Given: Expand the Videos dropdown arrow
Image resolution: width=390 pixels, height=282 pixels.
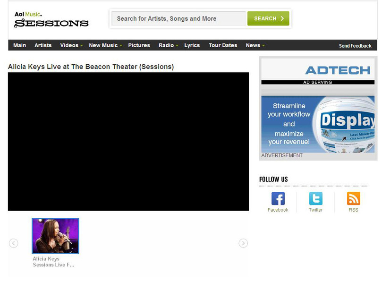Looking at the screenshot, I should coord(82,45).
